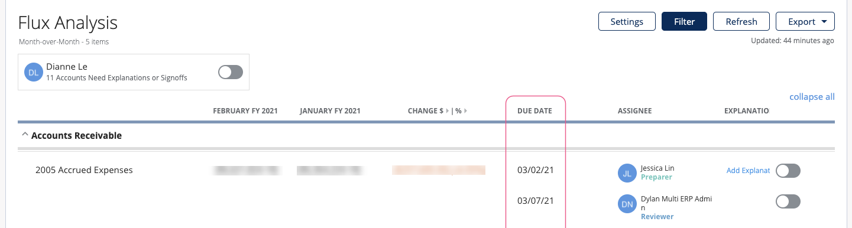Enable the Preparer signoff toggle for Jessica Lin
Image resolution: width=852 pixels, height=228 pixels.
point(788,171)
